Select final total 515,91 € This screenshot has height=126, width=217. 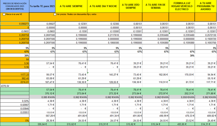103,124
